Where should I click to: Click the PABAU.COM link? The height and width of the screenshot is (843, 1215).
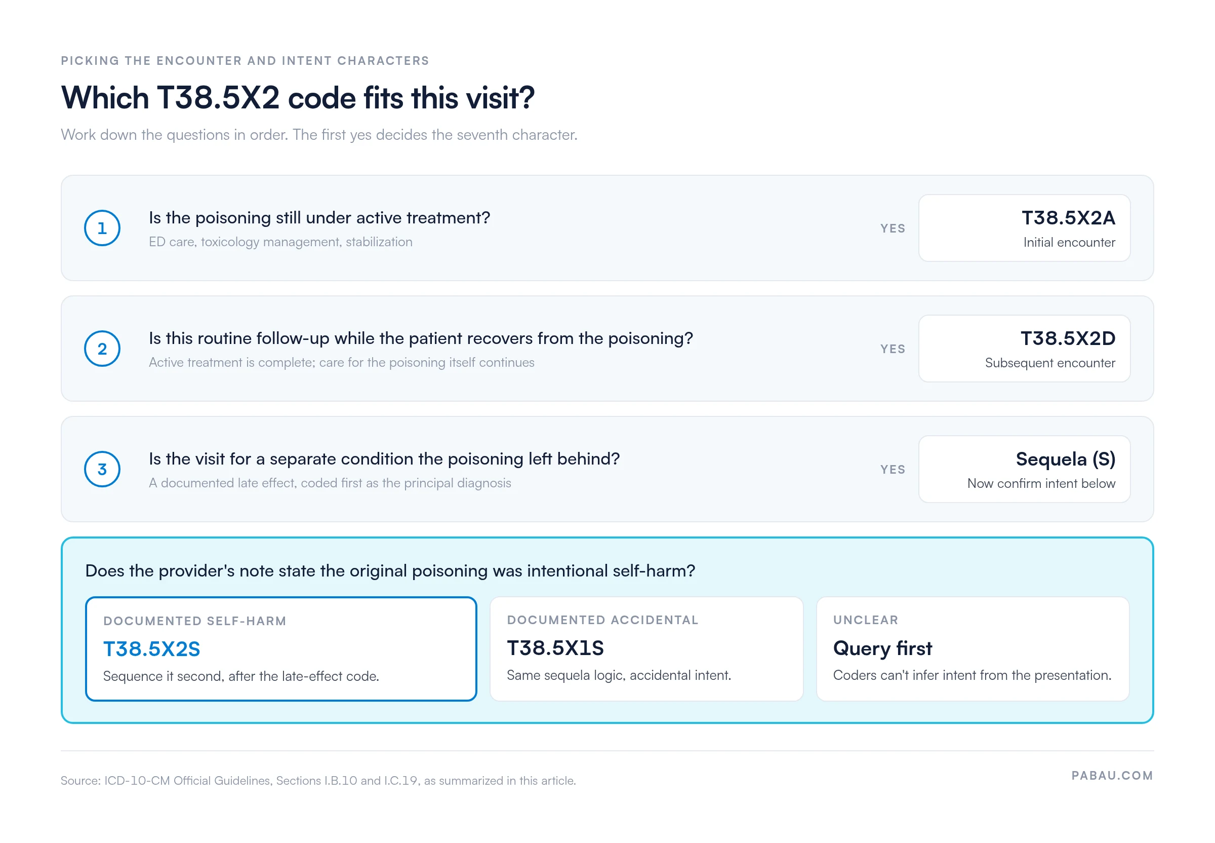point(1112,776)
